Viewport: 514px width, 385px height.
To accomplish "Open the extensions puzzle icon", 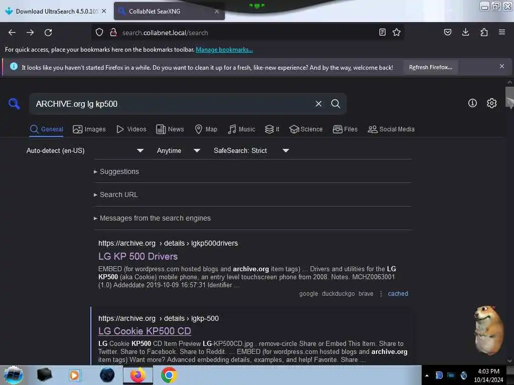I will tap(484, 32).
